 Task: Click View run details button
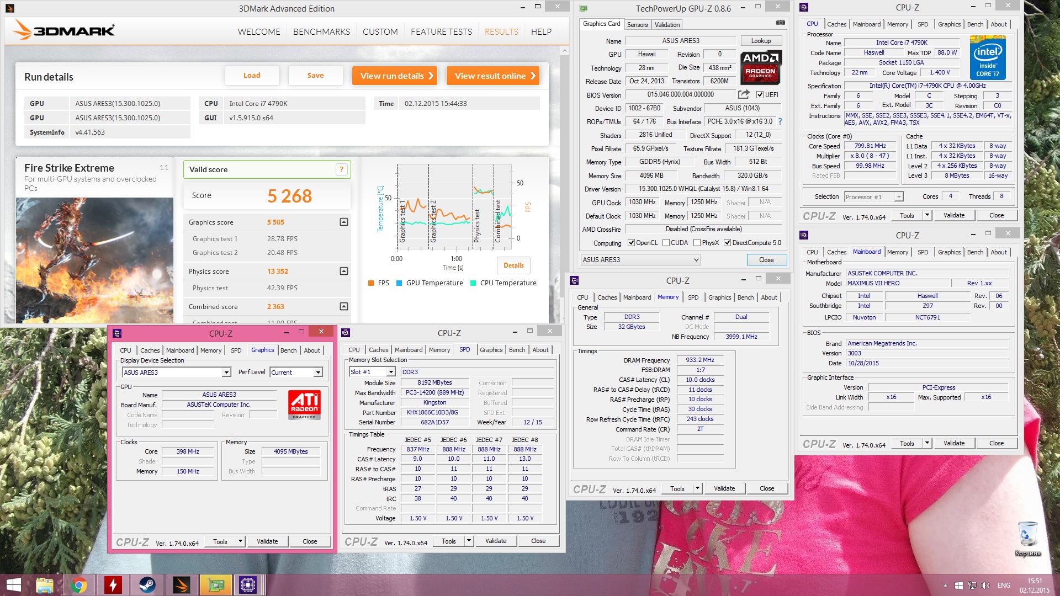[x=395, y=76]
